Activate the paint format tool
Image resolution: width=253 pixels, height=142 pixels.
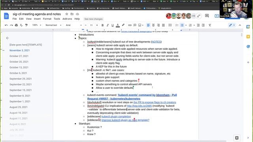[26, 25]
